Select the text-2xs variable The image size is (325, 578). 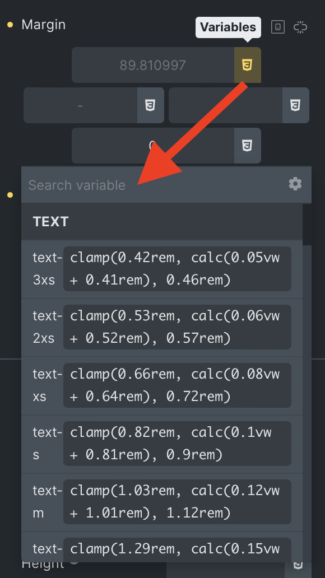coord(162,327)
